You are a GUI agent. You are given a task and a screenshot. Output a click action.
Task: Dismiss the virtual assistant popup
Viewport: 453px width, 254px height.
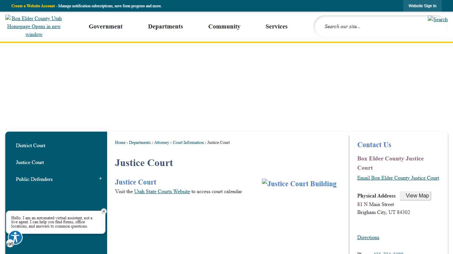tap(103, 211)
